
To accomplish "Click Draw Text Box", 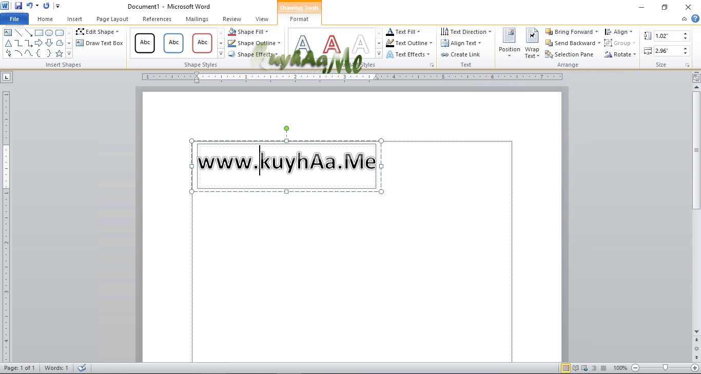I will pos(100,43).
